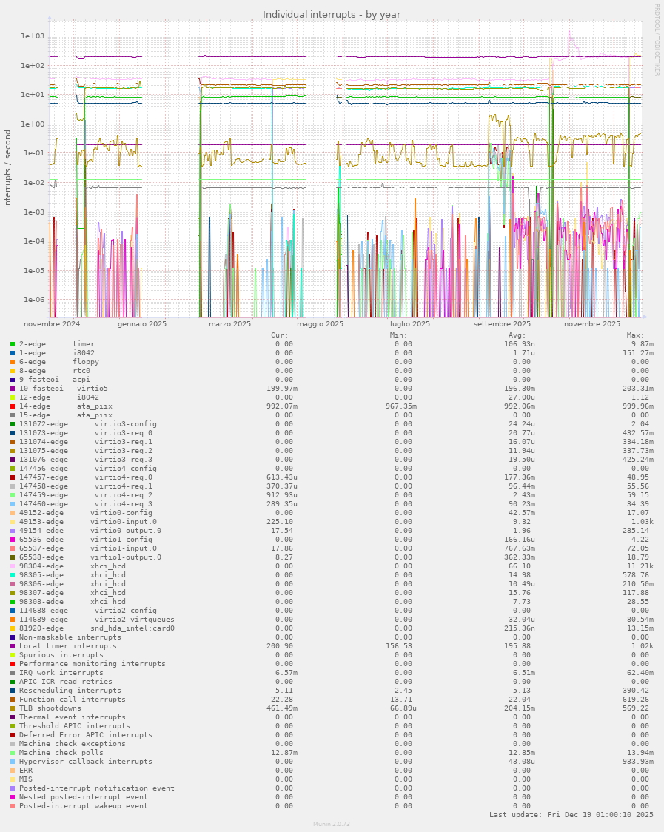
Task: Select the 14-edge ata_piix red legend square
Action: tap(13, 406)
